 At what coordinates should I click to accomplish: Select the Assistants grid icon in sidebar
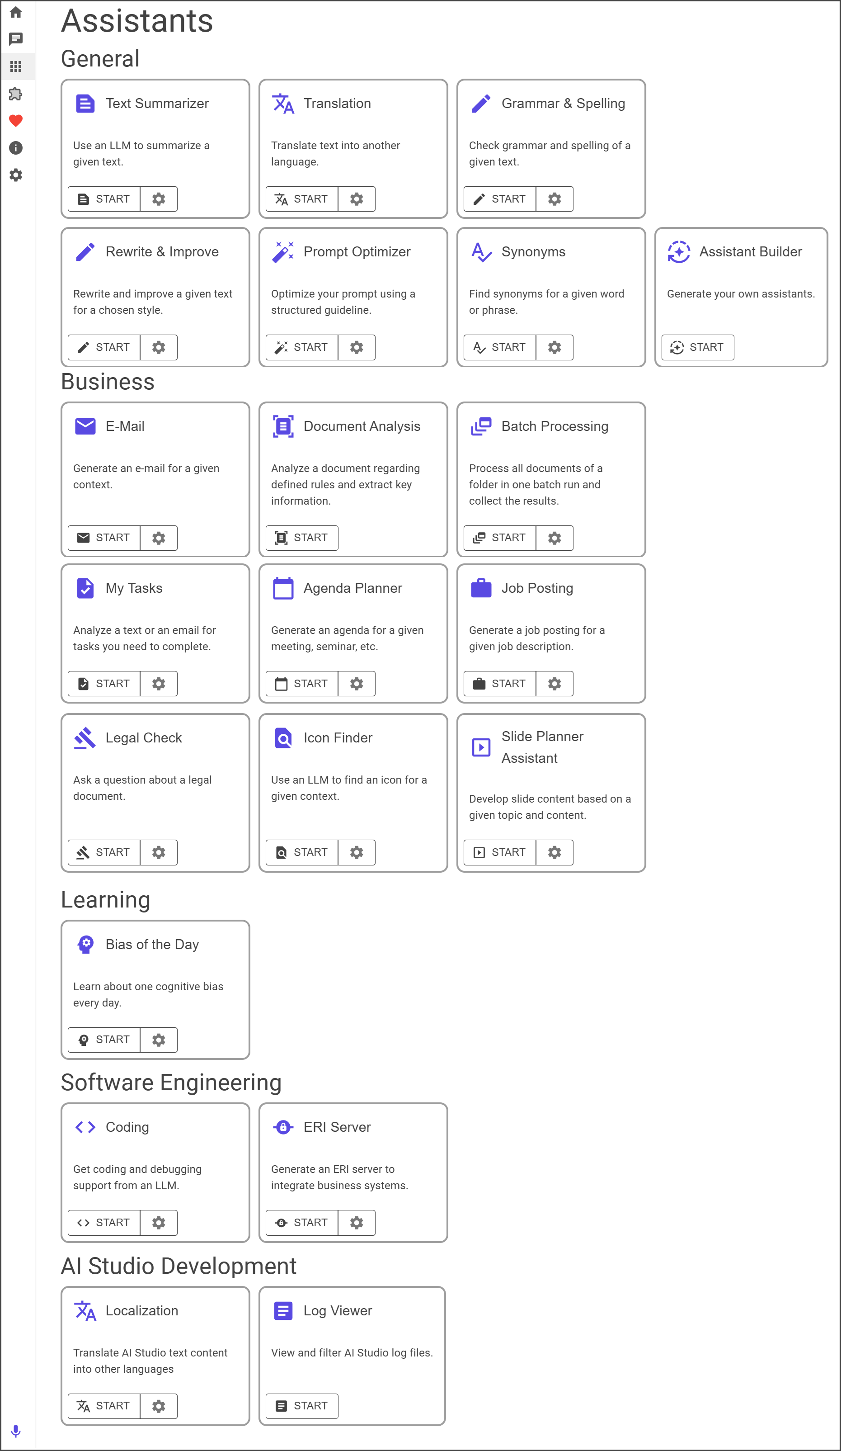click(x=16, y=66)
